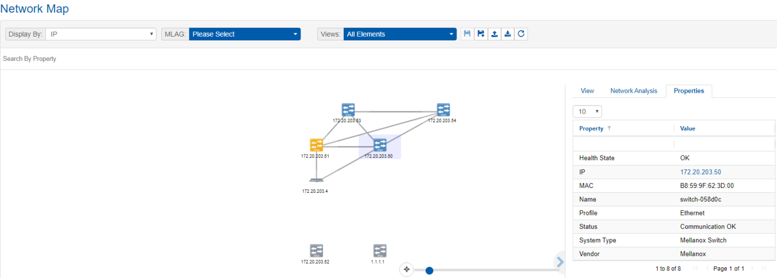The height and width of the screenshot is (278, 777).
Task: Click the Save As view icon
Action: pos(481,34)
